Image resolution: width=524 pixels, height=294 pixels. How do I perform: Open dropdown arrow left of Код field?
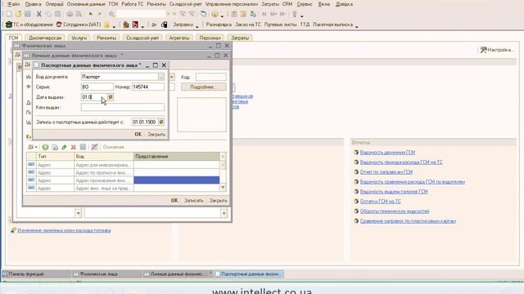click(172, 77)
